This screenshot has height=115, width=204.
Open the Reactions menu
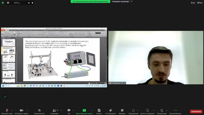122,111
